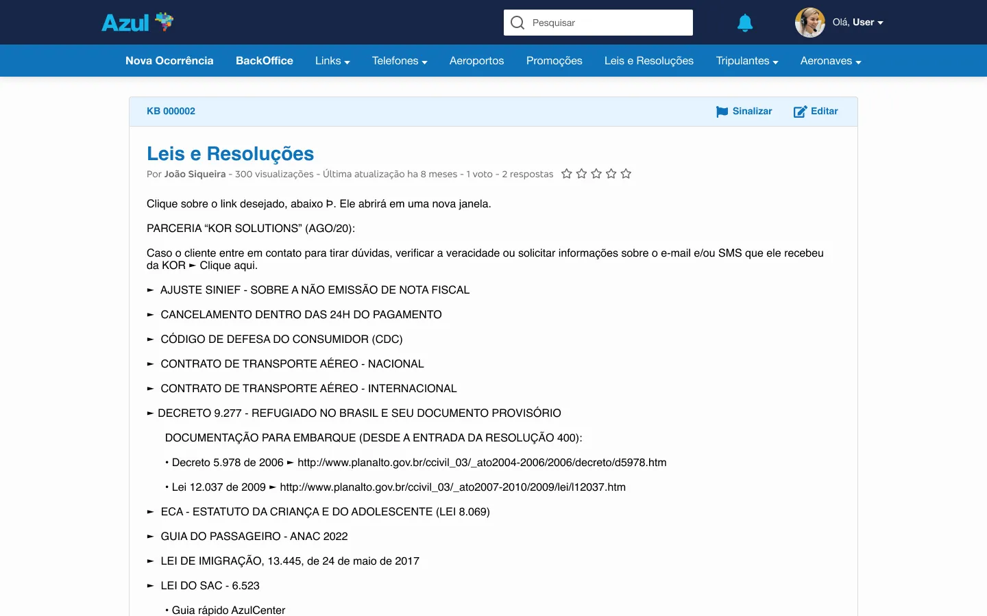Open LEI DE IMIGRAÇÃO 13.445 link

coord(290,561)
